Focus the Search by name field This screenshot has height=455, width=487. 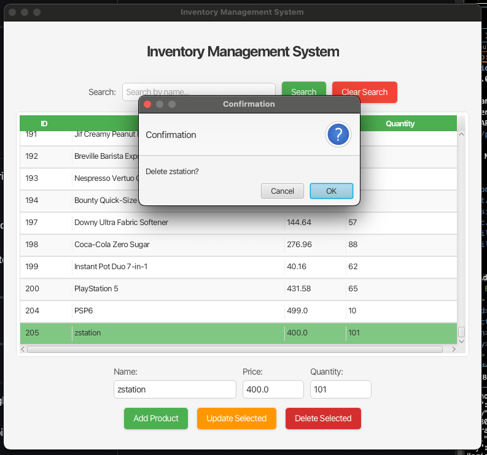tap(199, 92)
